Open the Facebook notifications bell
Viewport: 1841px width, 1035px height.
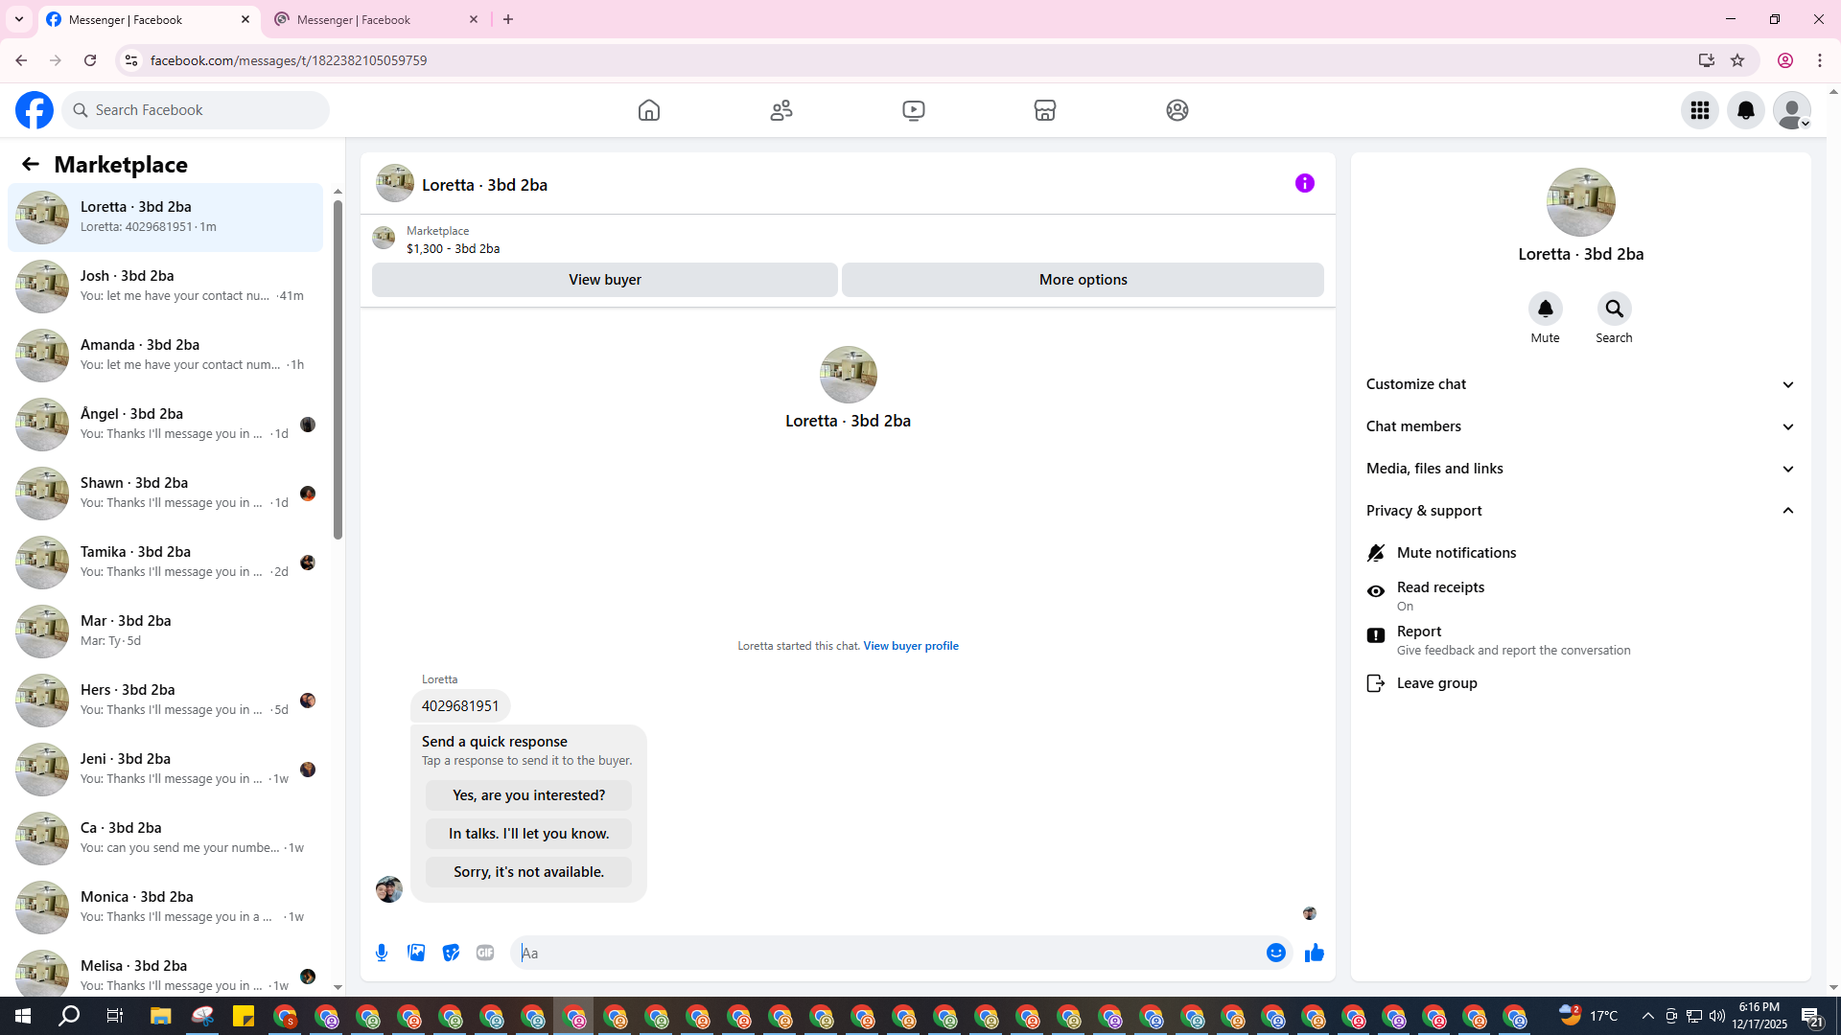[1745, 110]
